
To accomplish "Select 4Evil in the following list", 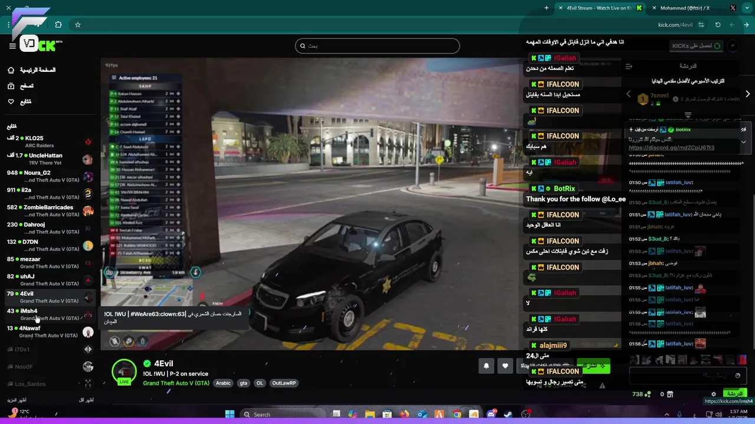I will click(x=50, y=297).
